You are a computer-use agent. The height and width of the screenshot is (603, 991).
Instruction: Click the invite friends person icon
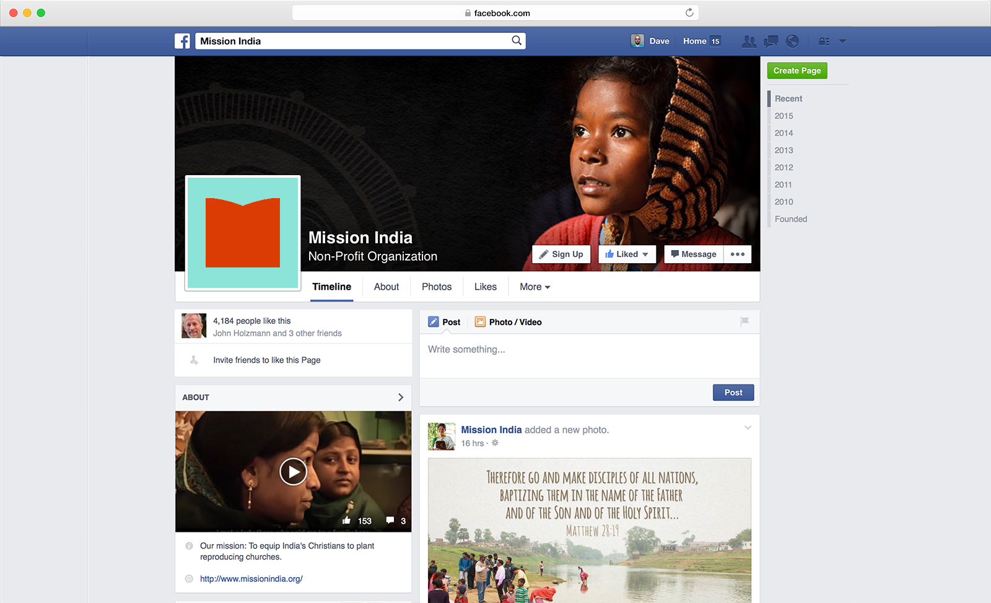click(x=194, y=360)
